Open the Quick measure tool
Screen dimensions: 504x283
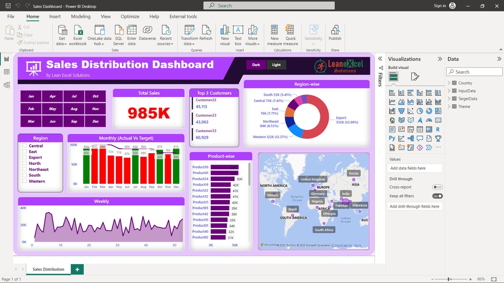[290, 34]
